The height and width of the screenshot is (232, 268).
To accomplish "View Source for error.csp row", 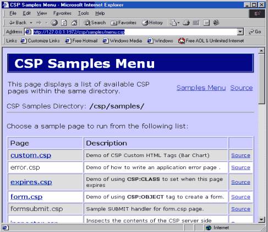I will [x=240, y=168].
